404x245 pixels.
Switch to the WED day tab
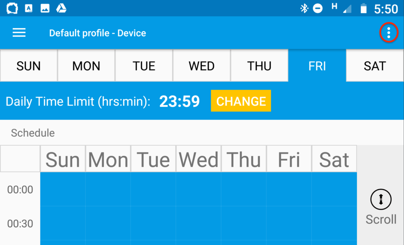[202, 66]
